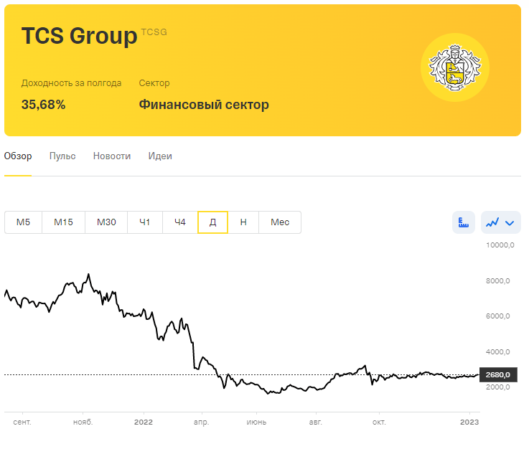Select the М5 timeframe
This screenshot has height=449, width=529.
[23, 222]
